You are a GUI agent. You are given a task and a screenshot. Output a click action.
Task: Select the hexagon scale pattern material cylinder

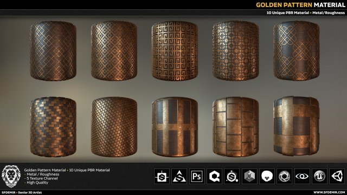[114, 127]
